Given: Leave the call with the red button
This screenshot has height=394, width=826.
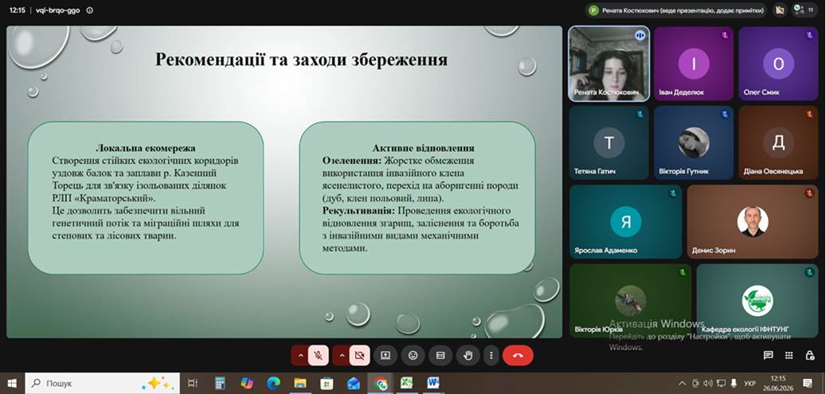Looking at the screenshot, I should click(x=518, y=356).
